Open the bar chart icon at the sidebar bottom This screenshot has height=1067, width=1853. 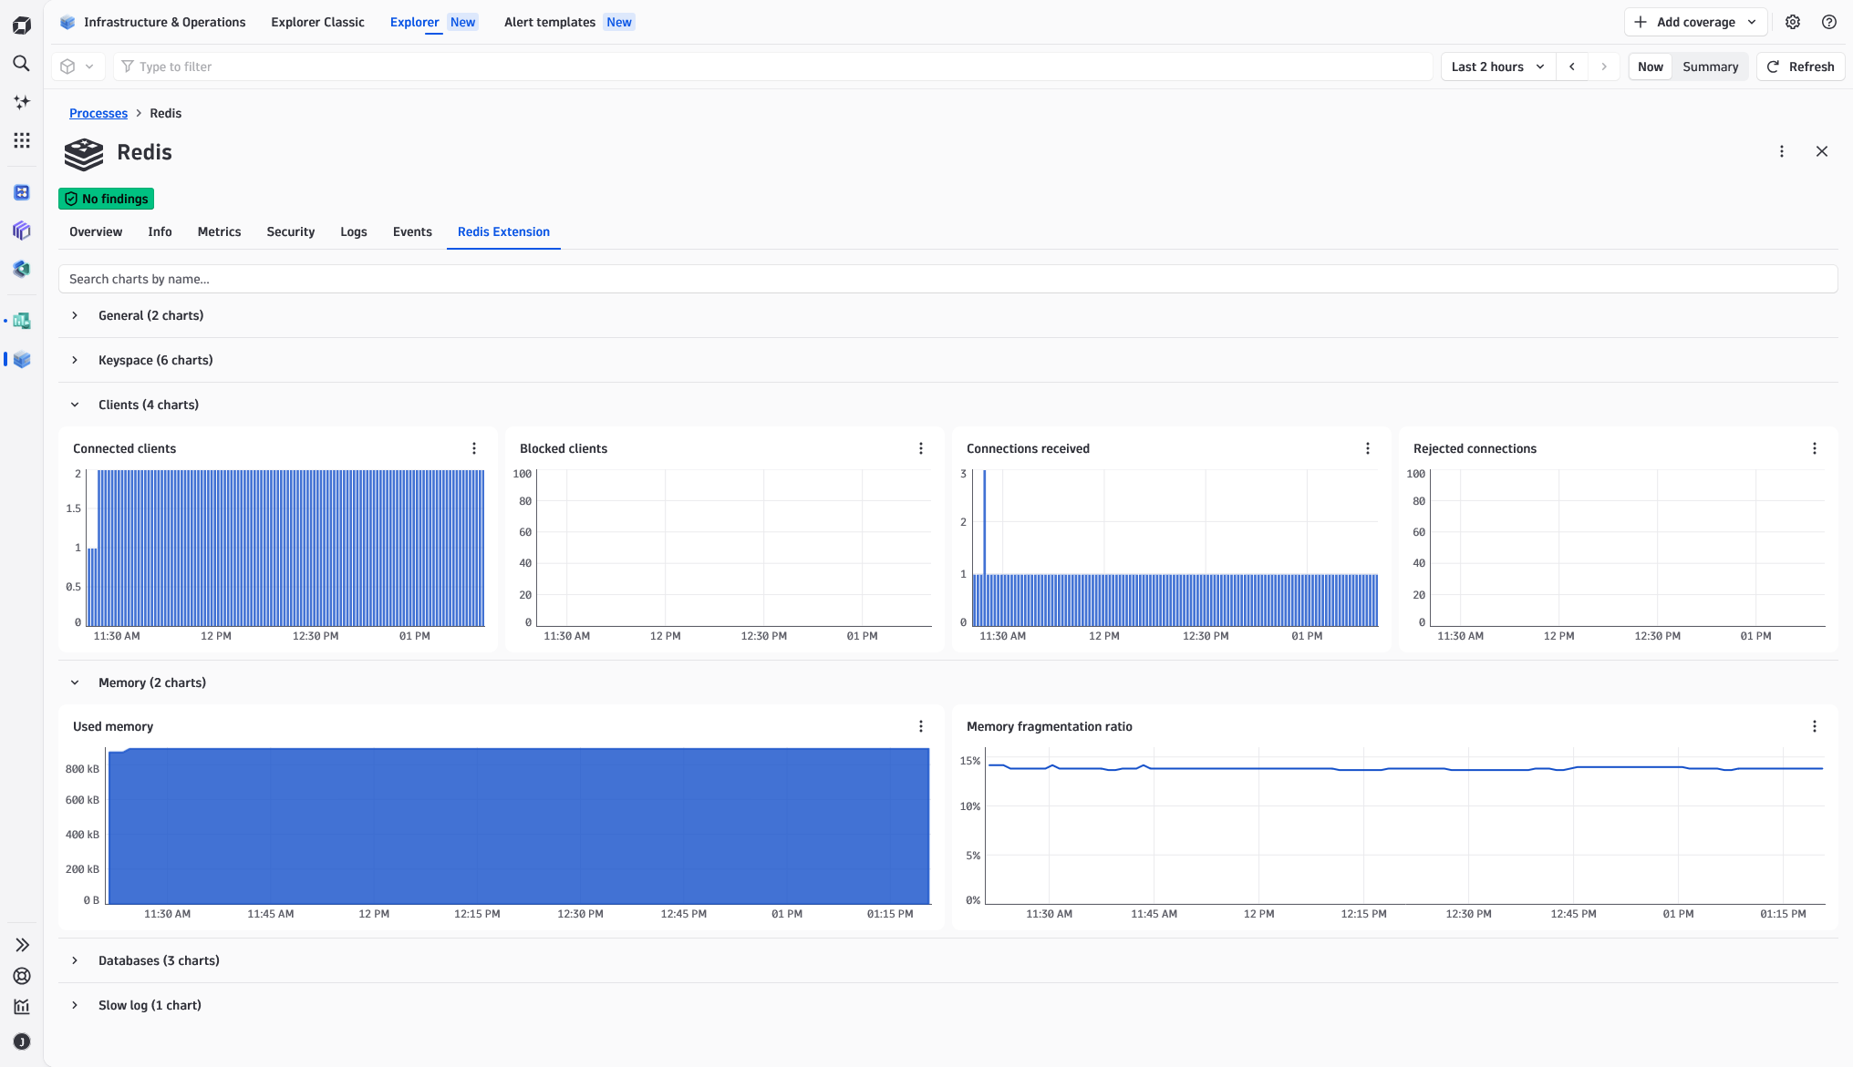[22, 1007]
